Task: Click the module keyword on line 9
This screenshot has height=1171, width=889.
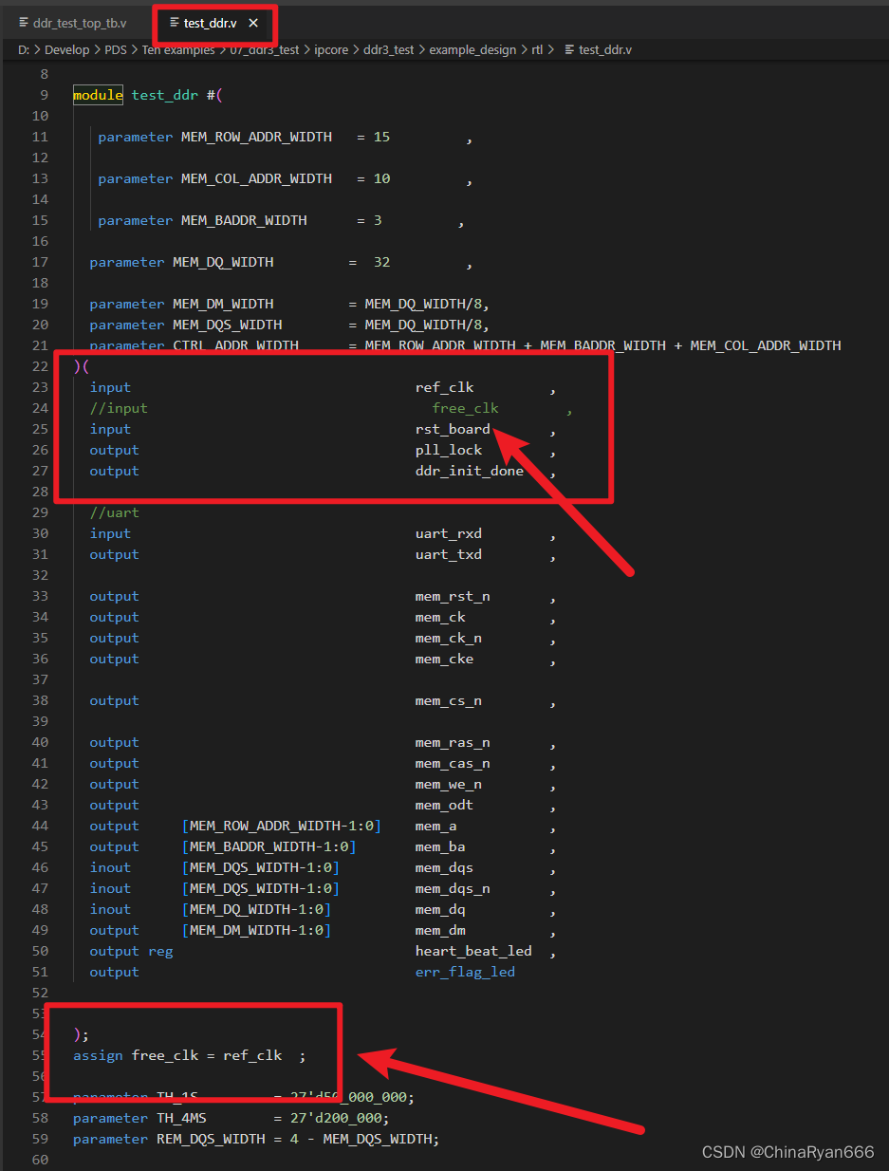Action: [x=98, y=95]
